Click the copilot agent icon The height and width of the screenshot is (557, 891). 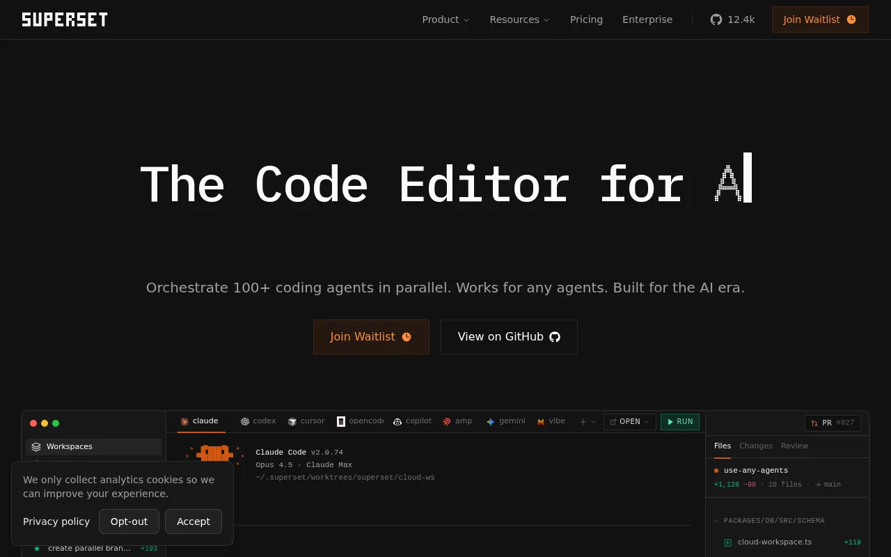click(x=397, y=421)
